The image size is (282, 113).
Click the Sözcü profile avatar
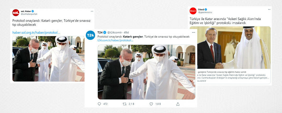pyautogui.click(x=193, y=11)
